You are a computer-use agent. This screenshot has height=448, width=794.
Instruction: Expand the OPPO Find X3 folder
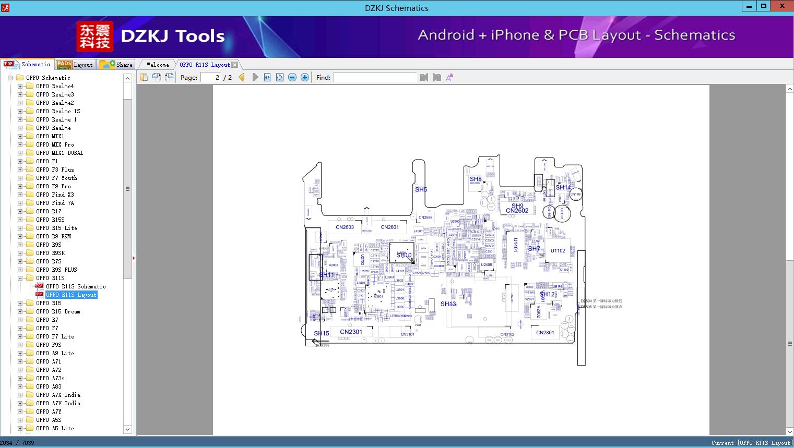point(20,195)
